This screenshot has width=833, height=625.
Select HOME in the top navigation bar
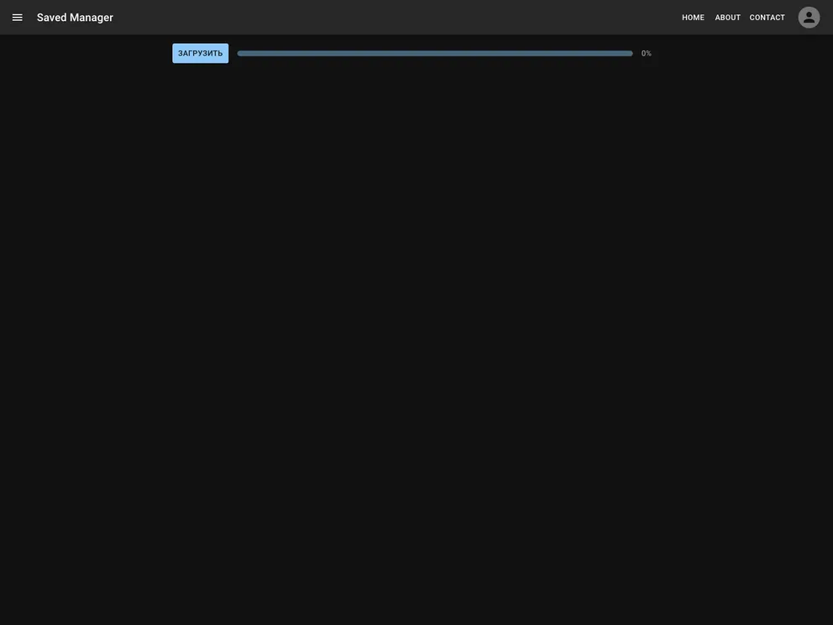693,18
